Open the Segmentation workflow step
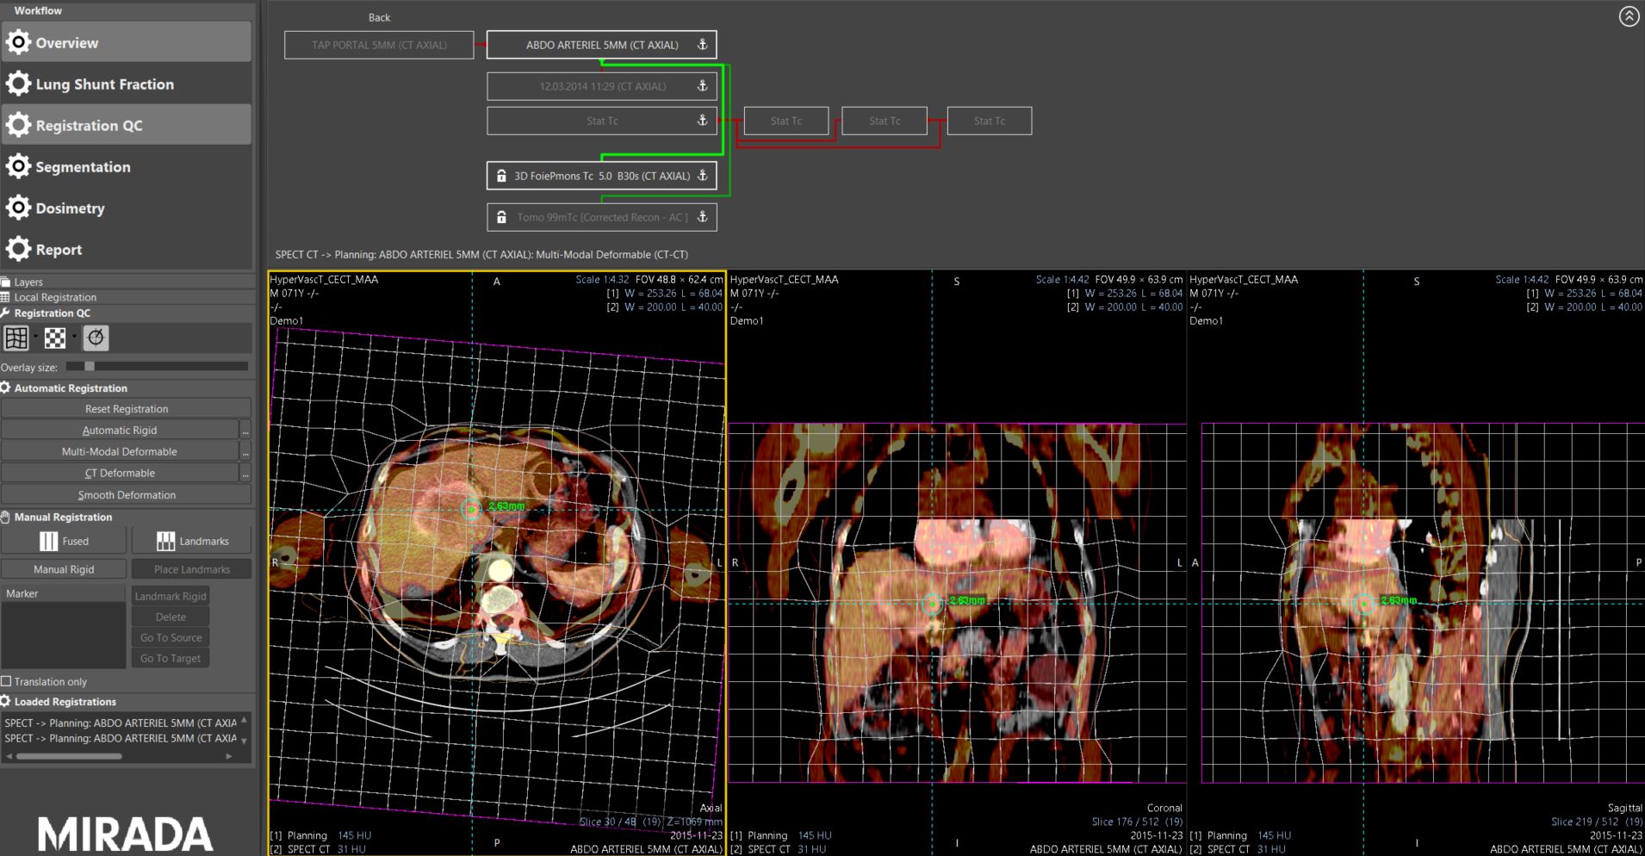 tap(83, 167)
